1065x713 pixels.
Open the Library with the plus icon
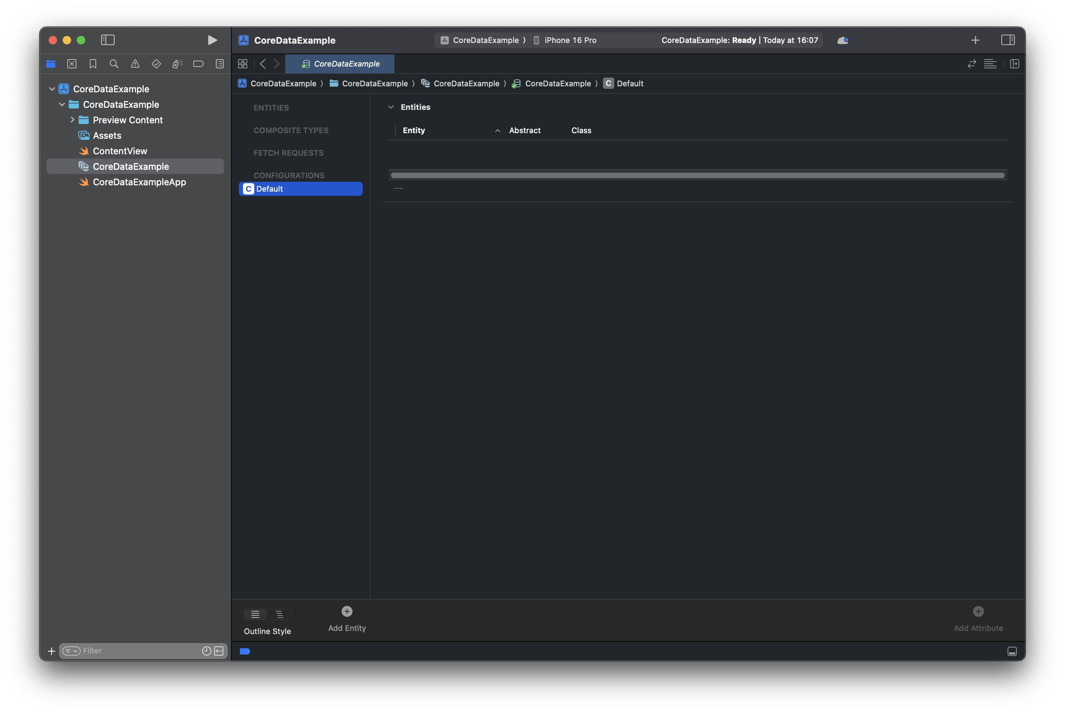[975, 40]
